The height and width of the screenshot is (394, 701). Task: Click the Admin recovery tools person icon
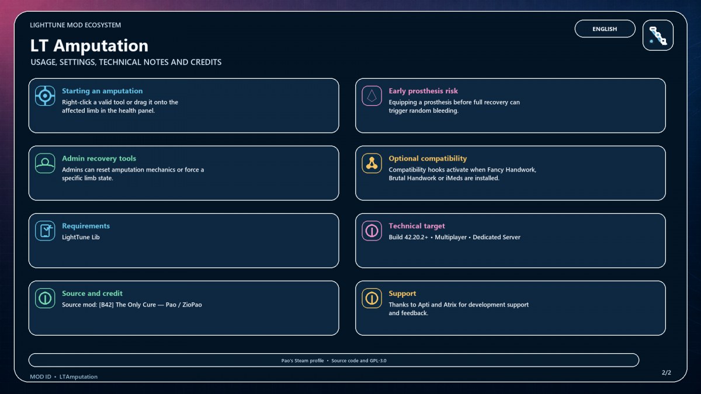tap(45, 163)
